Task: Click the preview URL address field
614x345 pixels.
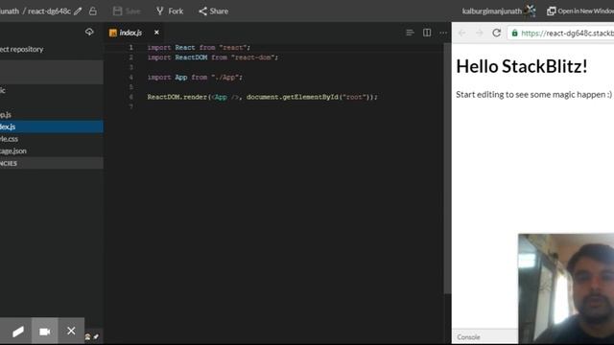Action: click(560, 33)
